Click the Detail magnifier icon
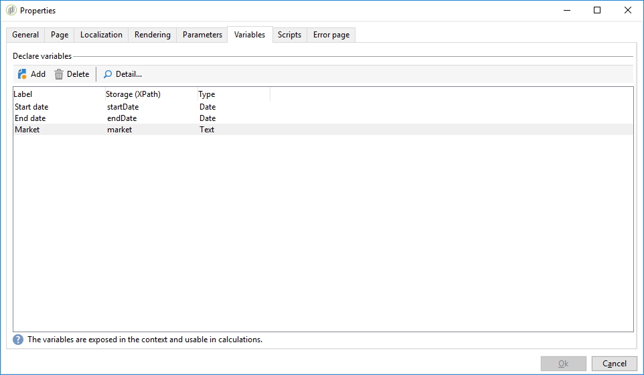 click(107, 74)
